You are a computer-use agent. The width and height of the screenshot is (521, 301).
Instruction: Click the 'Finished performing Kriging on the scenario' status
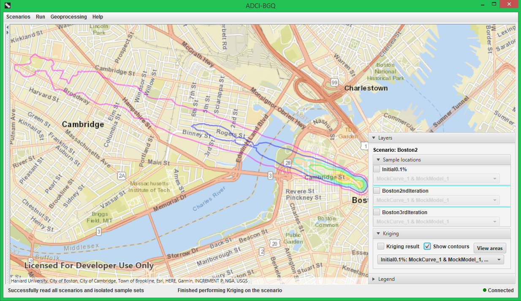(230, 290)
